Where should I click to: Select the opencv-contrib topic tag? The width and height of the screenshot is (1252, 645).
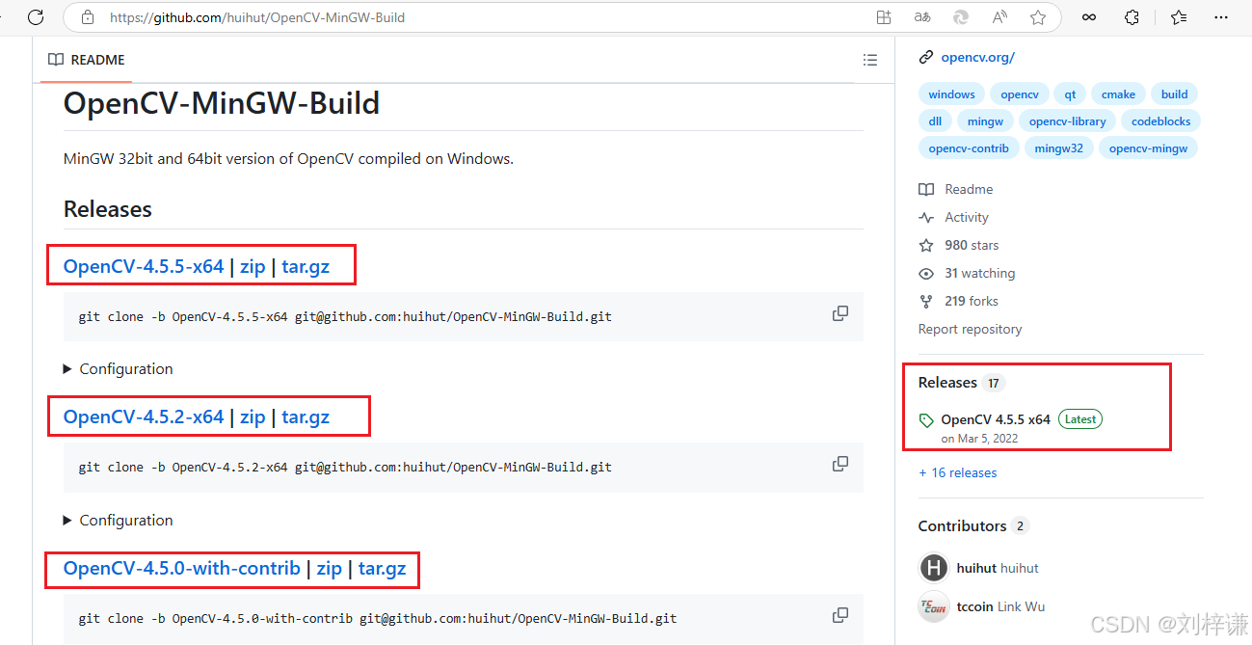tap(968, 148)
